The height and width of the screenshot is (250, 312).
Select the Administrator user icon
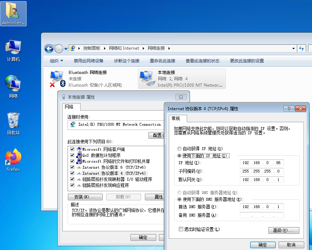pyautogui.click(x=13, y=13)
